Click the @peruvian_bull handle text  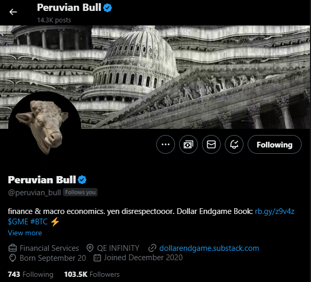click(34, 193)
